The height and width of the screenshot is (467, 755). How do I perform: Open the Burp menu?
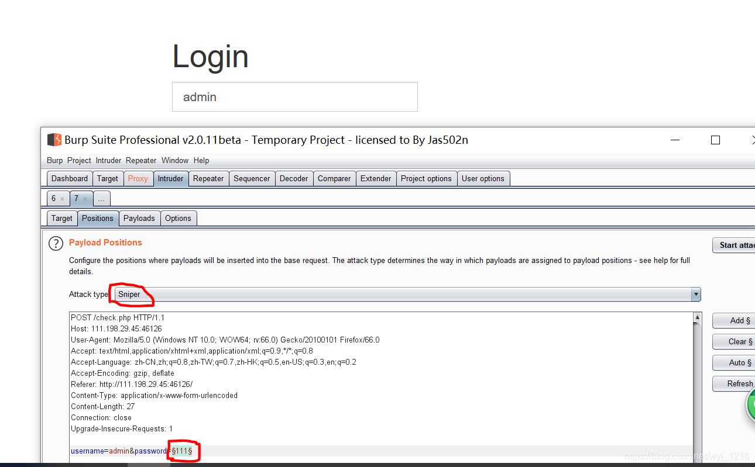[x=54, y=160]
